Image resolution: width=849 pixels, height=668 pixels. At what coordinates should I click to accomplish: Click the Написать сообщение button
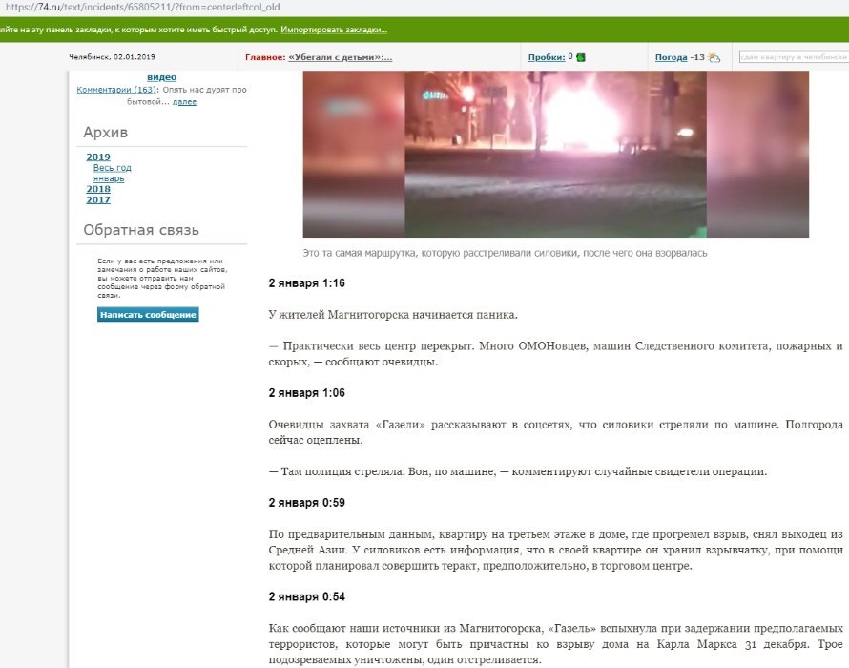148,315
